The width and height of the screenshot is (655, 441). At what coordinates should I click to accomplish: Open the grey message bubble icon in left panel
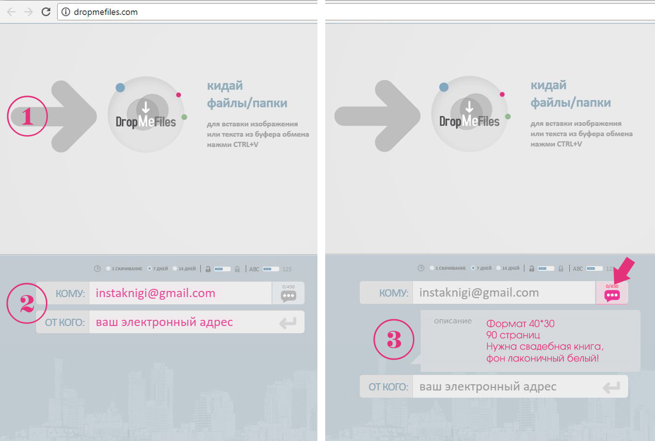289,296
